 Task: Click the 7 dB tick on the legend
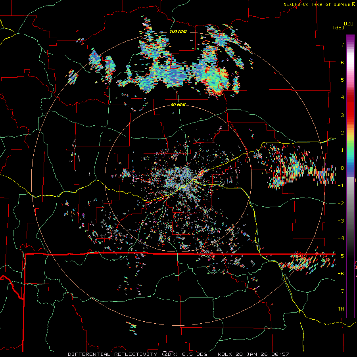click(x=342, y=44)
